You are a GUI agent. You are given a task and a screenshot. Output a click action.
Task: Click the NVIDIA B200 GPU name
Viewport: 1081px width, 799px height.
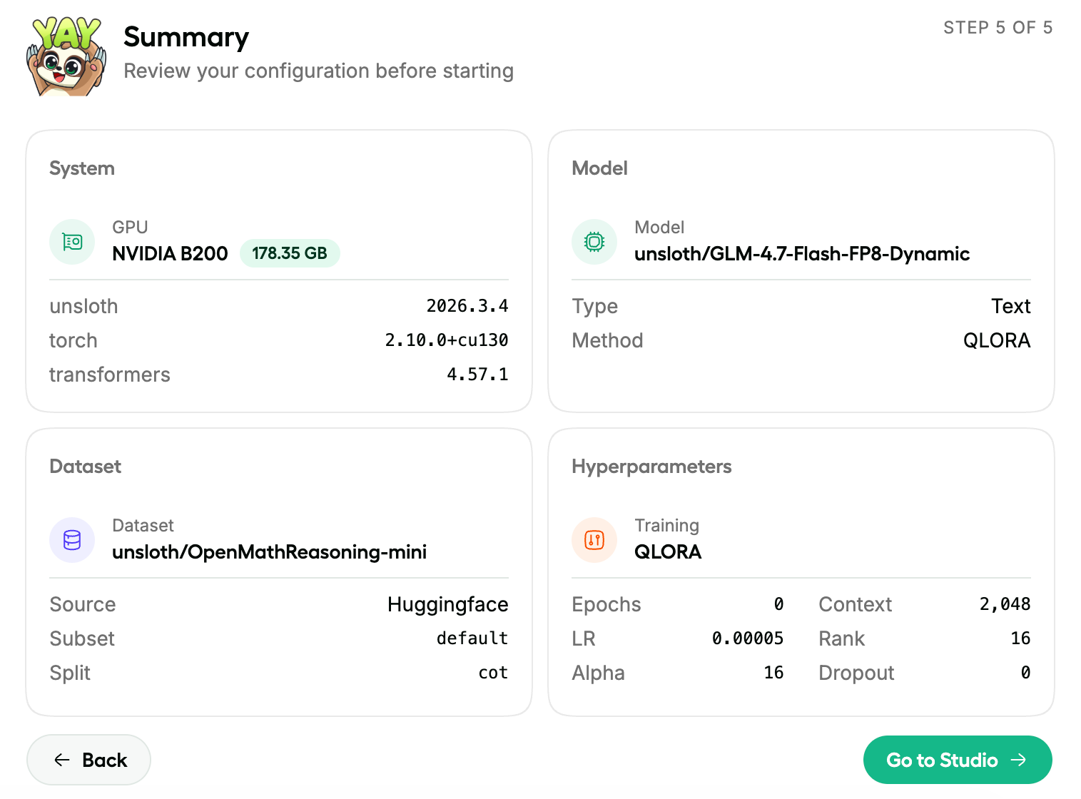(170, 254)
